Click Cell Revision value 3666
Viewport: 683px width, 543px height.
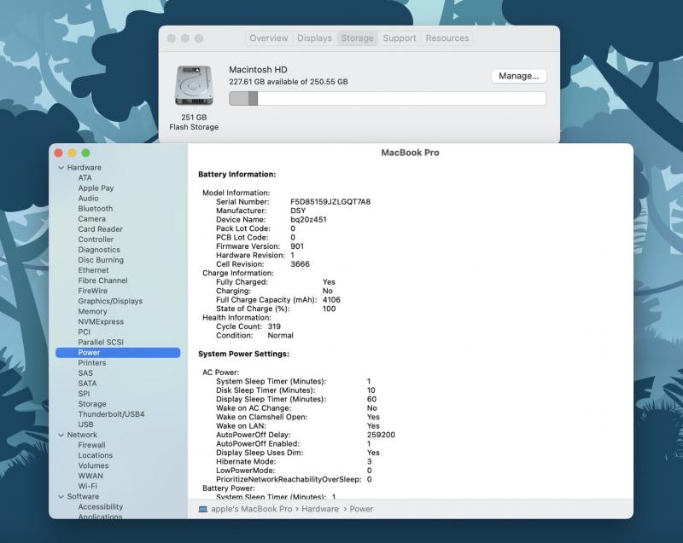301,264
